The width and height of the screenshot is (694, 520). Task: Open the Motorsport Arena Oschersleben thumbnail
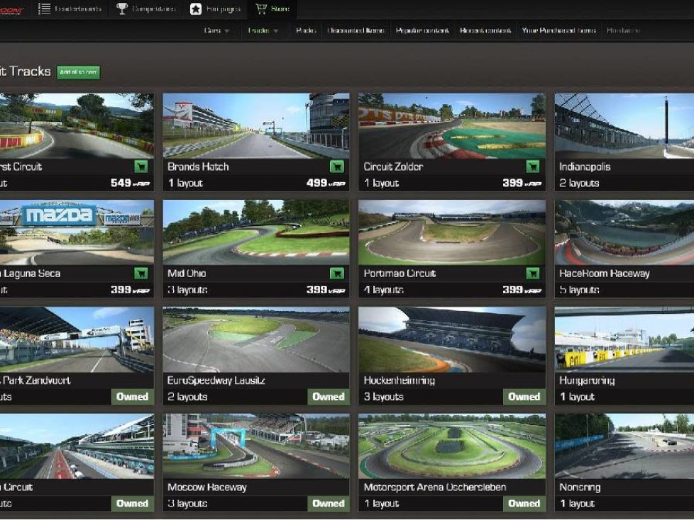(452, 446)
